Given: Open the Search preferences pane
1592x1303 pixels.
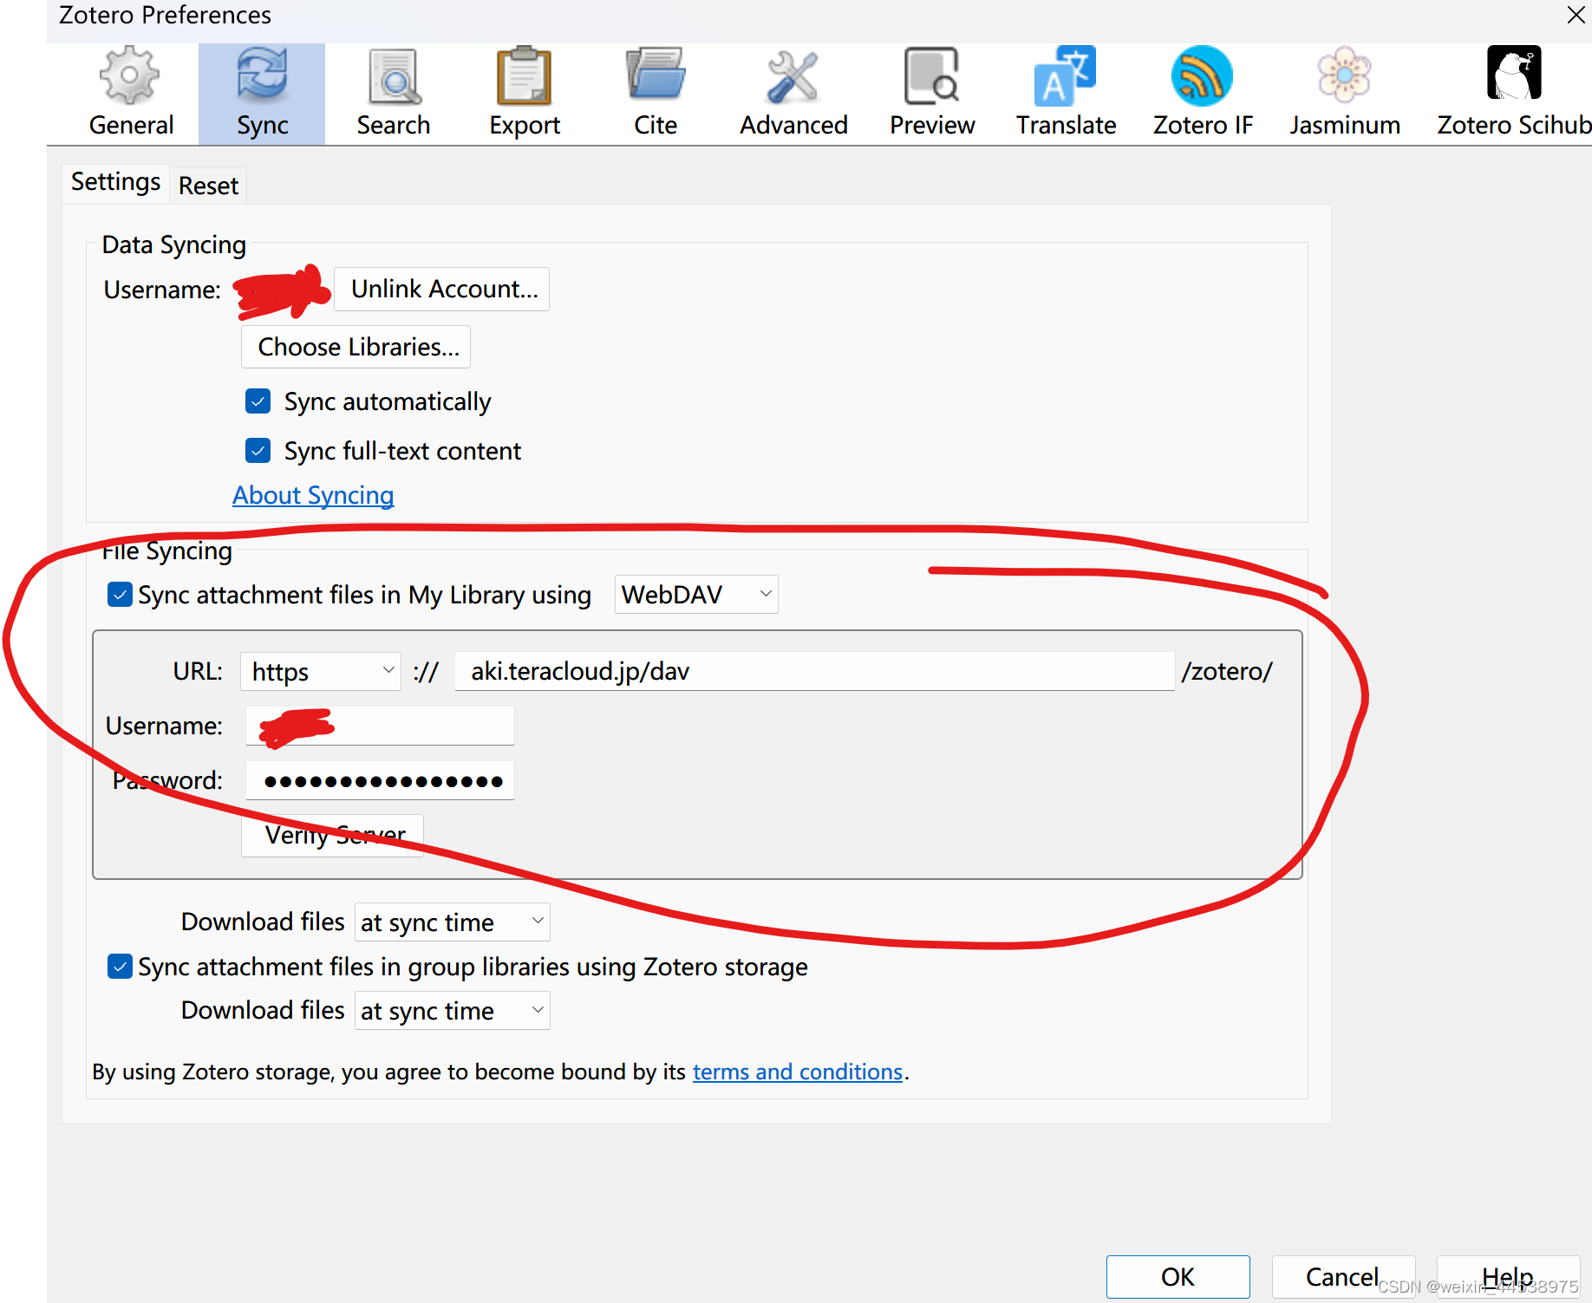Looking at the screenshot, I should tap(394, 94).
